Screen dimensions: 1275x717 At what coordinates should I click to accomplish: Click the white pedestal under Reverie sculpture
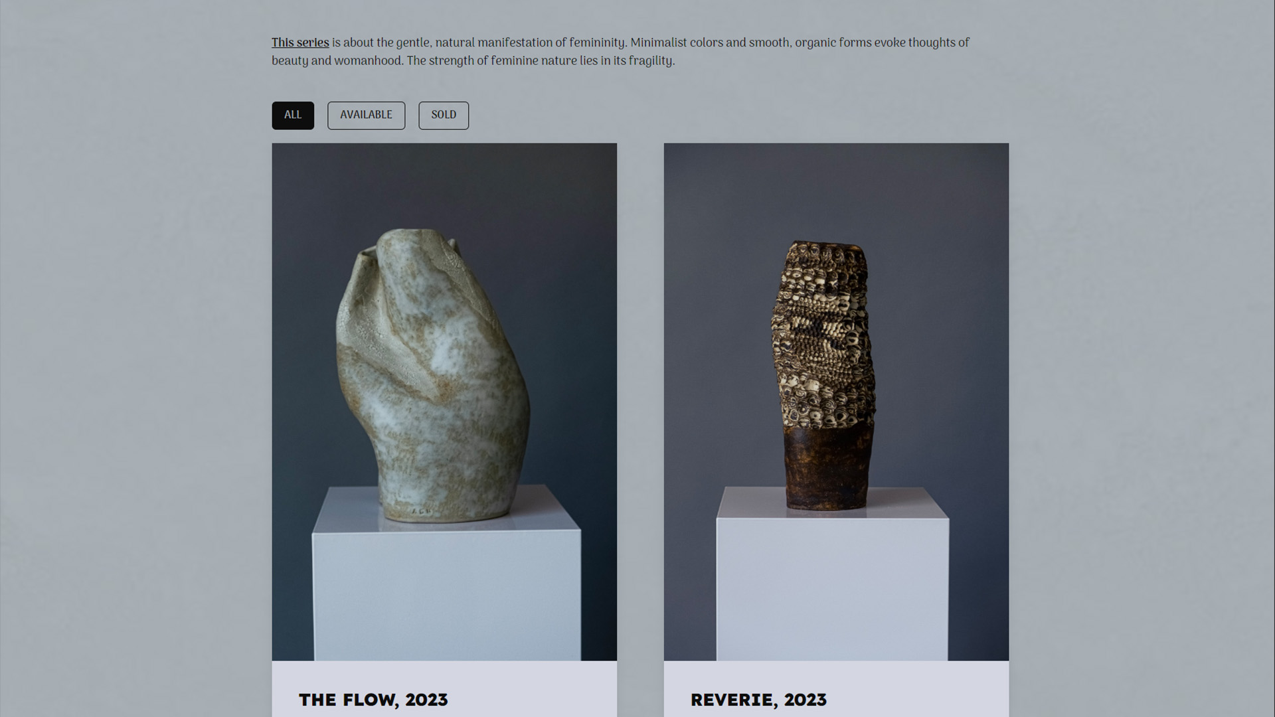tap(832, 574)
